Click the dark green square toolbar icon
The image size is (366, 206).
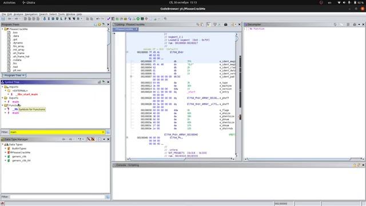pos(142,19)
